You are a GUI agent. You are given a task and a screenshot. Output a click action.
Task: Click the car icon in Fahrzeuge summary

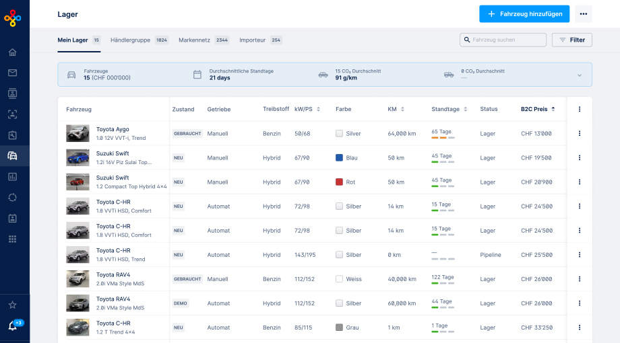71,75
